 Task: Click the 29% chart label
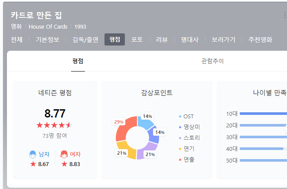119,122
